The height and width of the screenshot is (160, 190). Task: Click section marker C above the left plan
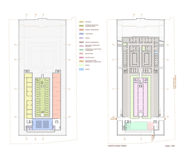(27, 14)
